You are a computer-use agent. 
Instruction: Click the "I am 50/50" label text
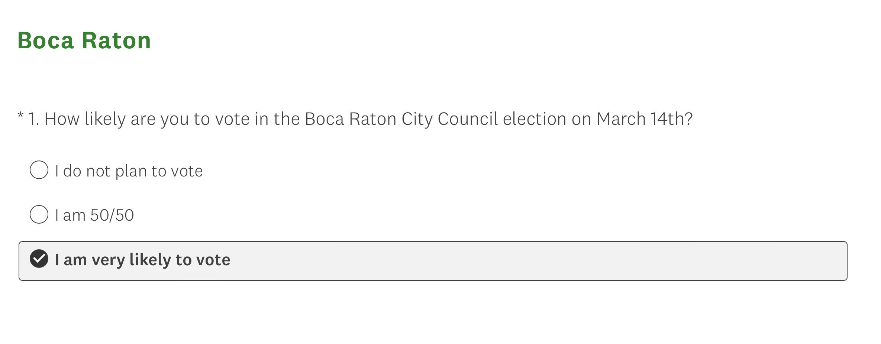click(x=94, y=215)
